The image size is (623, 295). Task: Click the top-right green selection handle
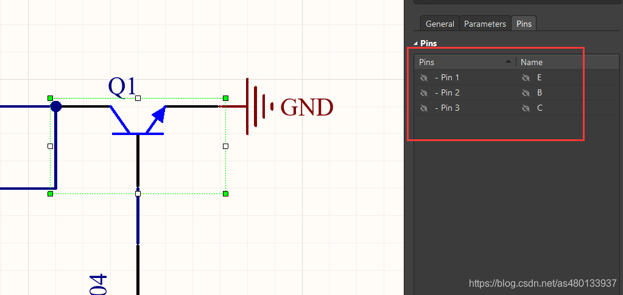pyautogui.click(x=225, y=98)
